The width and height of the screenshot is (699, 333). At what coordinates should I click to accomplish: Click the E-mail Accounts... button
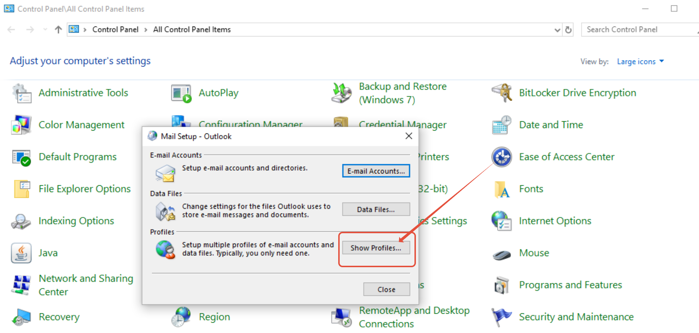tap(376, 171)
